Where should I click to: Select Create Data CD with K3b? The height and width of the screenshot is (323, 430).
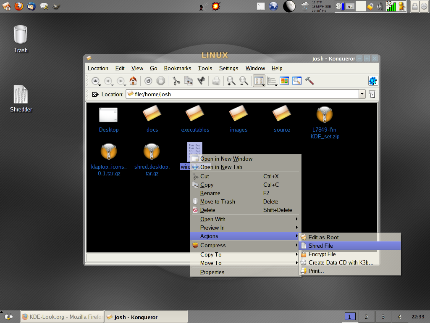click(350, 262)
